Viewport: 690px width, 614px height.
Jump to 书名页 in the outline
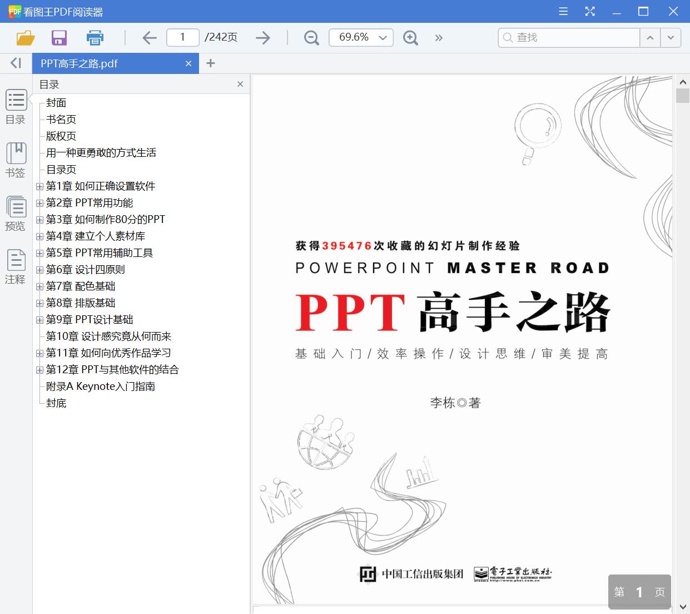[61, 120]
